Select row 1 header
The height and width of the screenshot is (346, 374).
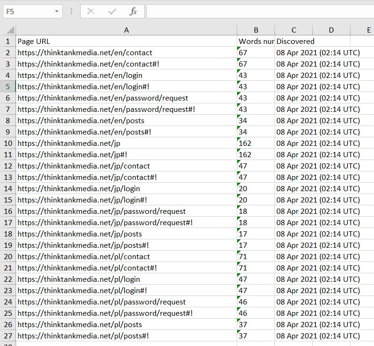point(8,42)
